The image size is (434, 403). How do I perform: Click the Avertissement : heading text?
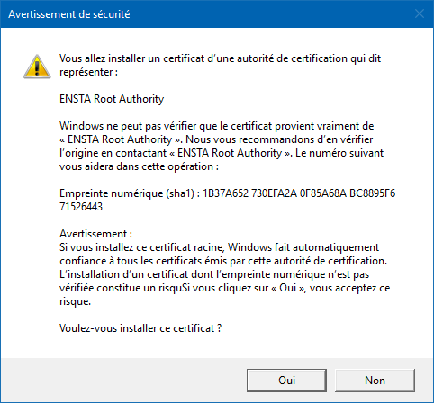click(95, 234)
